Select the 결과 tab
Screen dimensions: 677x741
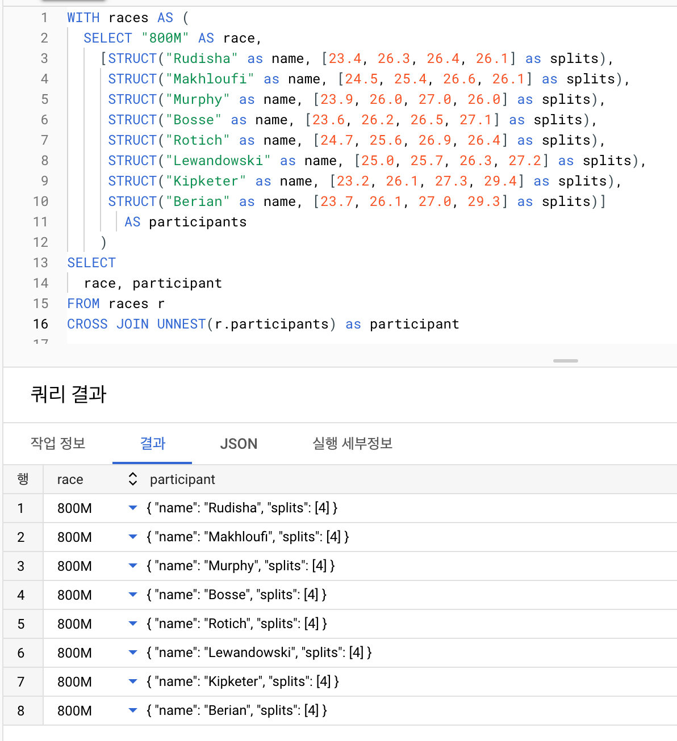coord(152,444)
